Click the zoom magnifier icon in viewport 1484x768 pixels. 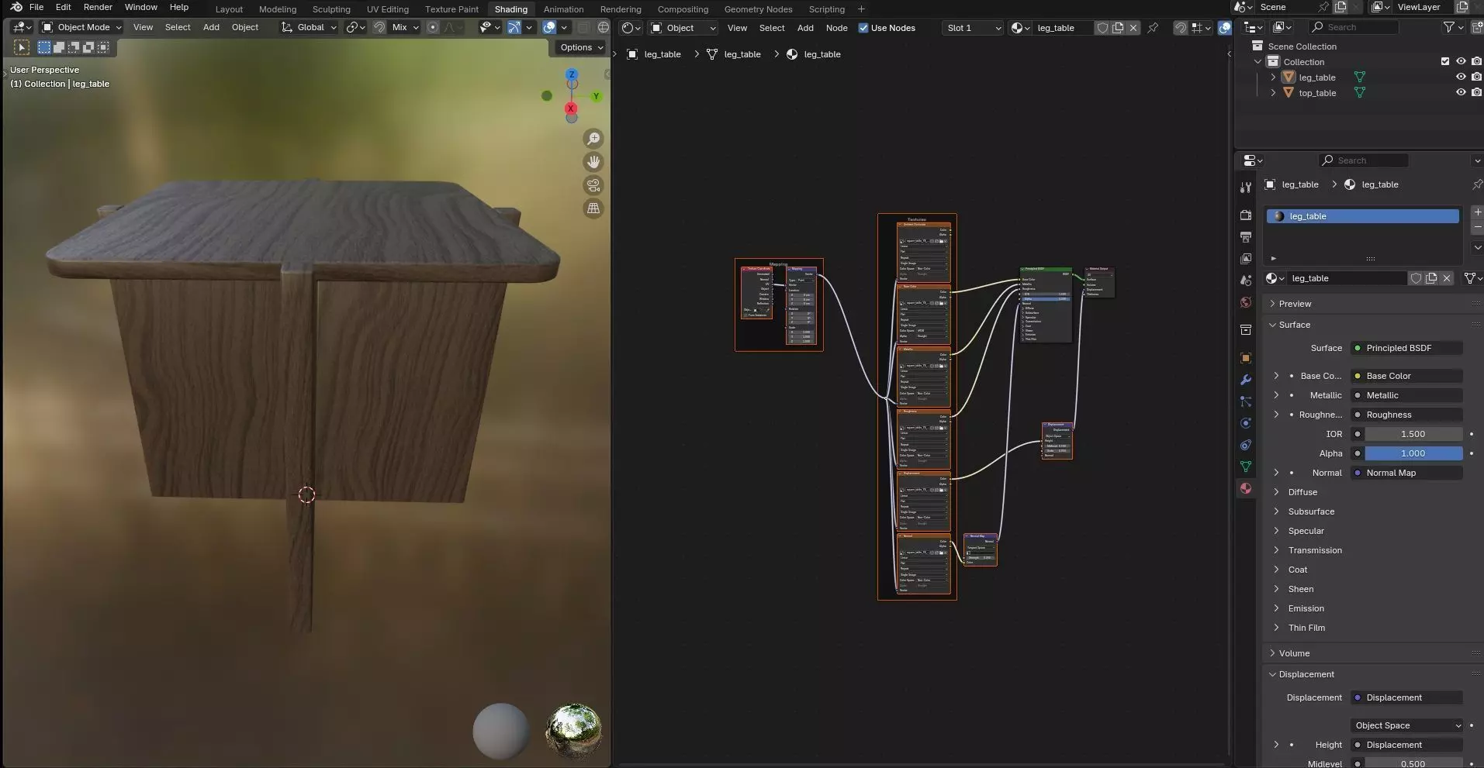tap(593, 139)
